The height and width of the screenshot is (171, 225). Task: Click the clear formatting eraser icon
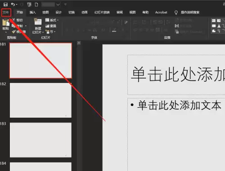click(x=126, y=22)
